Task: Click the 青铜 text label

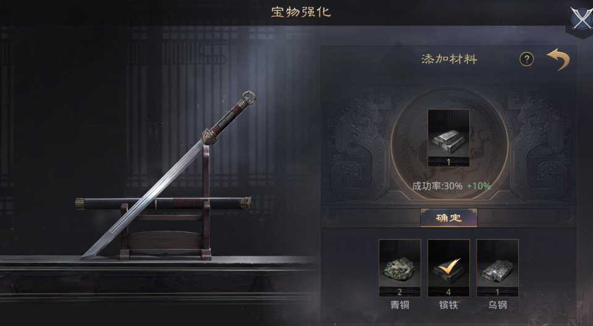Action: (x=400, y=305)
